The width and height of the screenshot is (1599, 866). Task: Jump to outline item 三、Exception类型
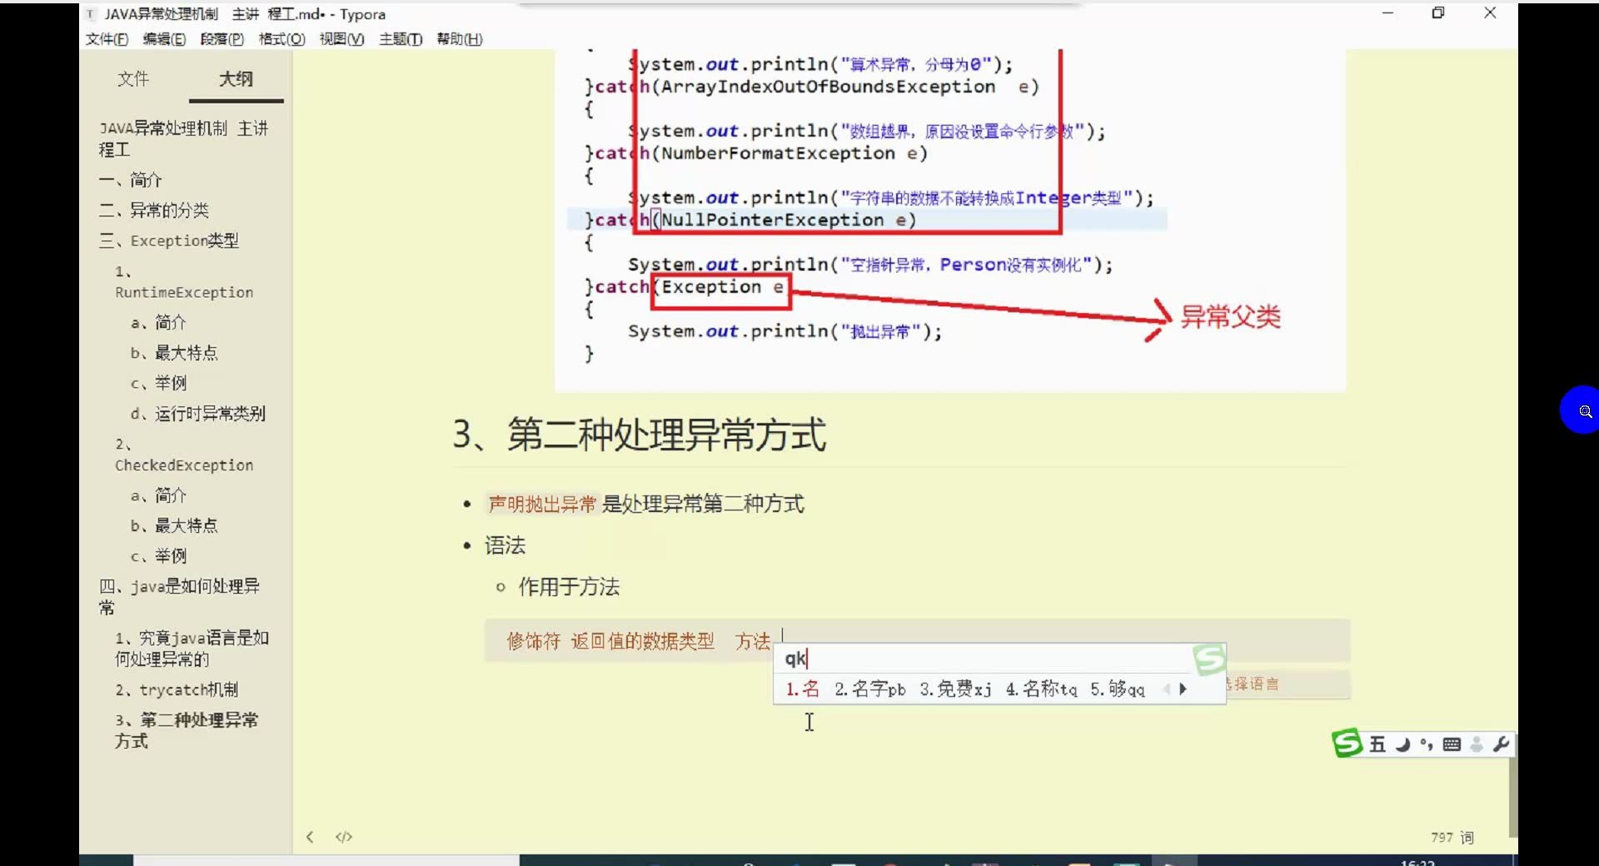point(169,241)
